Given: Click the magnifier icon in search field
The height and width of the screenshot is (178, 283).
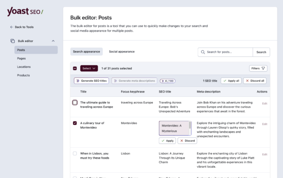Looking at the screenshot, I should coord(203,52).
